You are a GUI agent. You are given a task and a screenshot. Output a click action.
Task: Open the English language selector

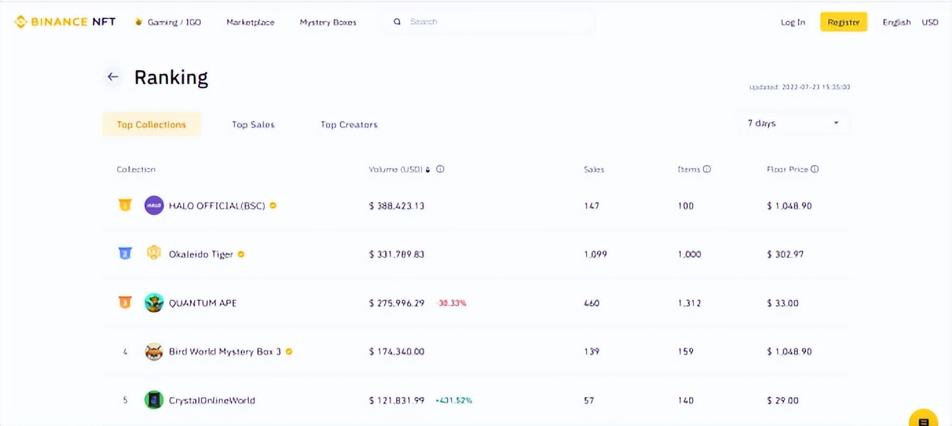pos(896,22)
